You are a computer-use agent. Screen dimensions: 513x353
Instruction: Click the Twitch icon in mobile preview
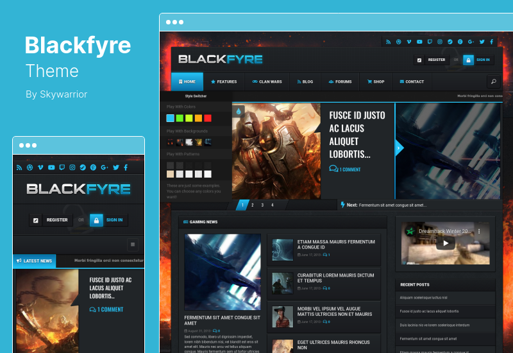pyautogui.click(x=62, y=168)
